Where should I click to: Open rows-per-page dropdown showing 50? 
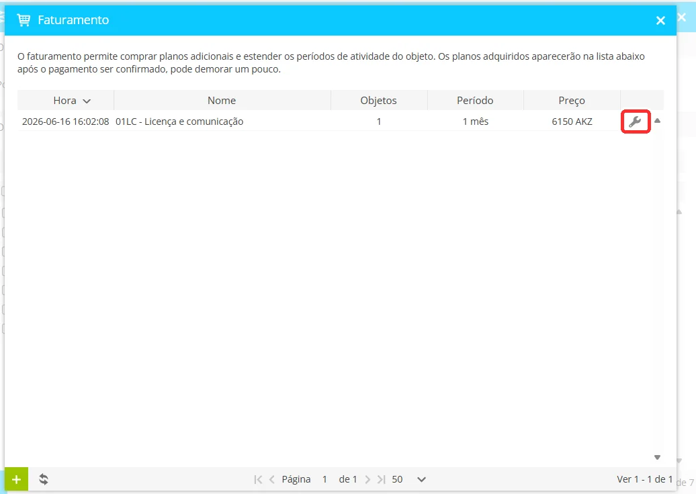(408, 479)
